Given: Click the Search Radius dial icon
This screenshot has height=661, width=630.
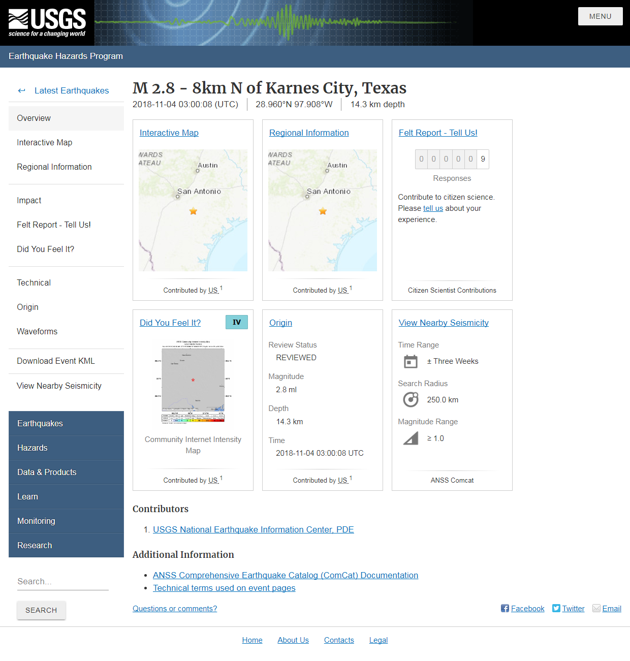Looking at the screenshot, I should coord(411,399).
